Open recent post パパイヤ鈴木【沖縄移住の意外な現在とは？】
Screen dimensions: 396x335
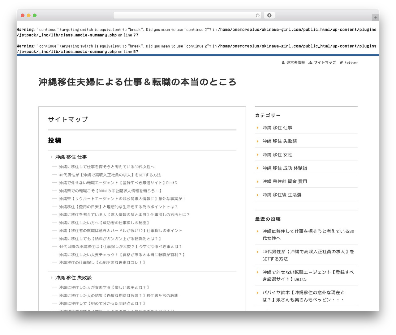click(x=303, y=296)
